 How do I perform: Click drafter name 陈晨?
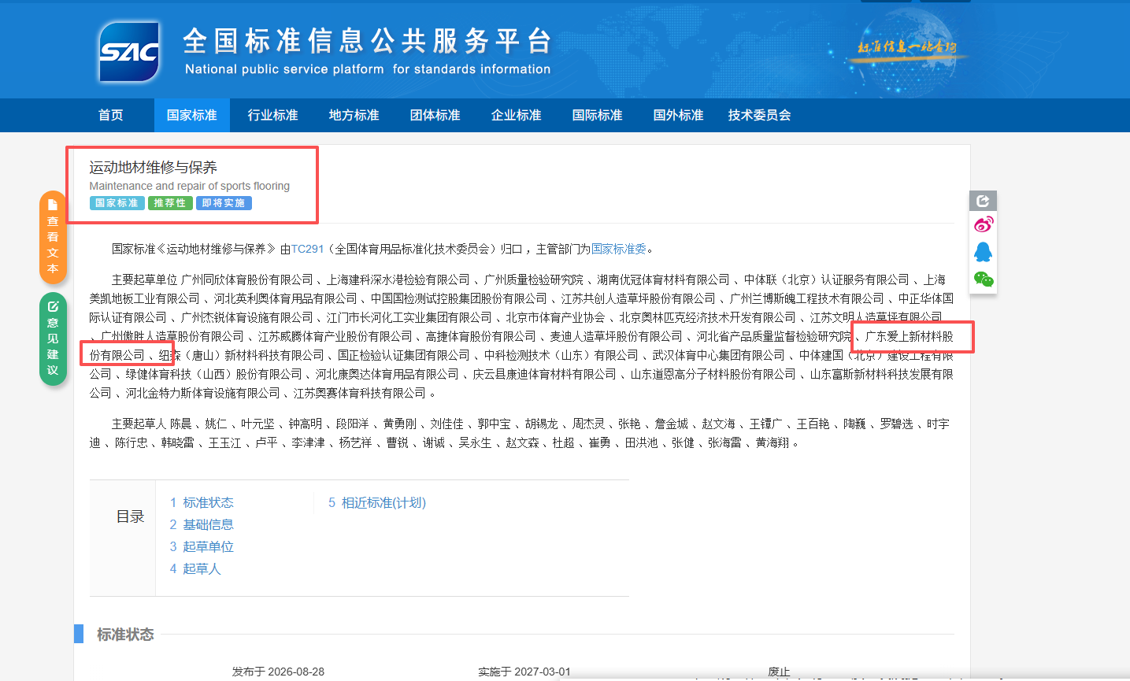tap(181, 424)
